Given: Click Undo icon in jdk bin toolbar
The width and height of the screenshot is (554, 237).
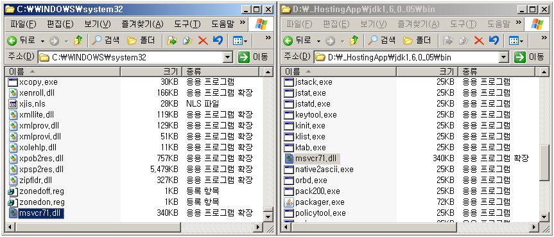Looking at the screenshot, I should 494,41.
